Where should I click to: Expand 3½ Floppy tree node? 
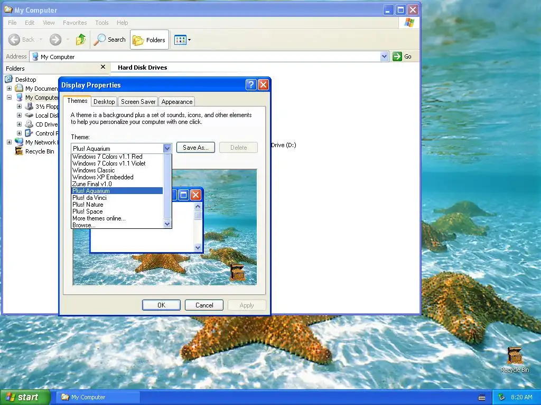coord(20,106)
